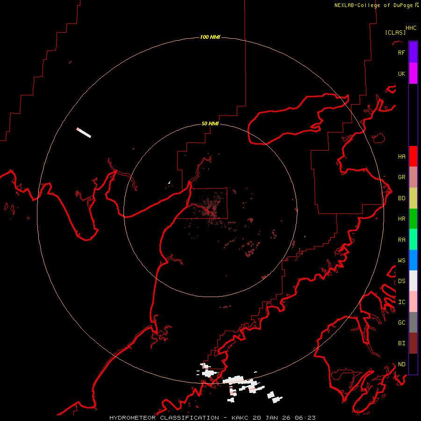This screenshot has width=421, height=421.
Task: Click the WS legend label
Action: 401,261
